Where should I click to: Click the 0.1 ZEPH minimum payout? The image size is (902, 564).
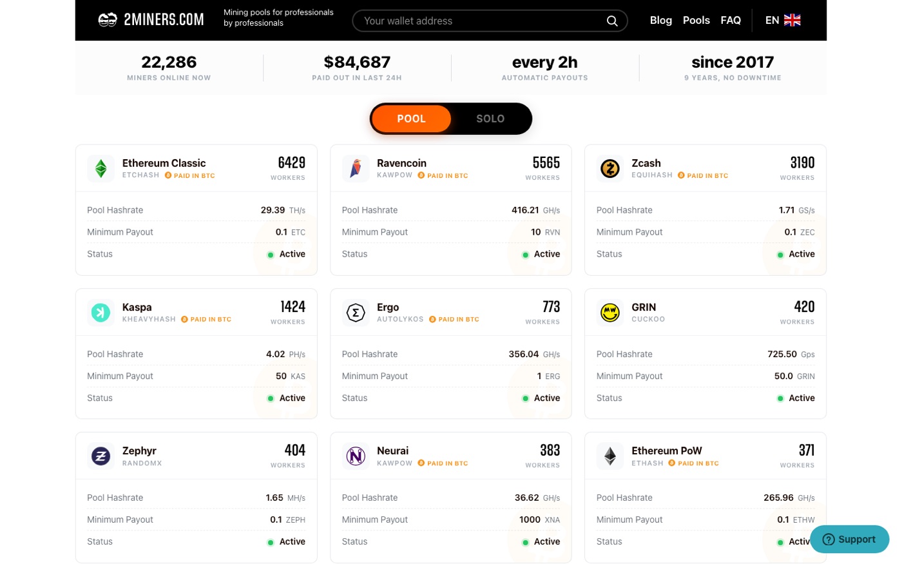[x=287, y=520]
